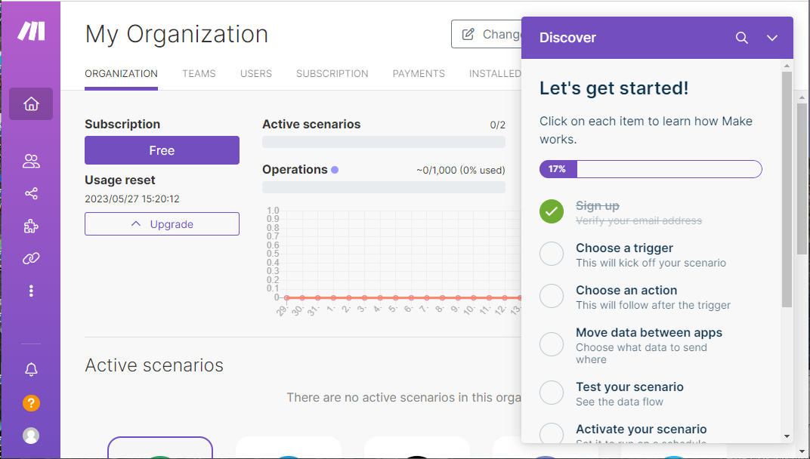Click the 0/2 active scenarios count
810x459 pixels.
pos(497,125)
